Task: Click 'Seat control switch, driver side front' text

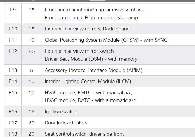Action: click(84, 134)
